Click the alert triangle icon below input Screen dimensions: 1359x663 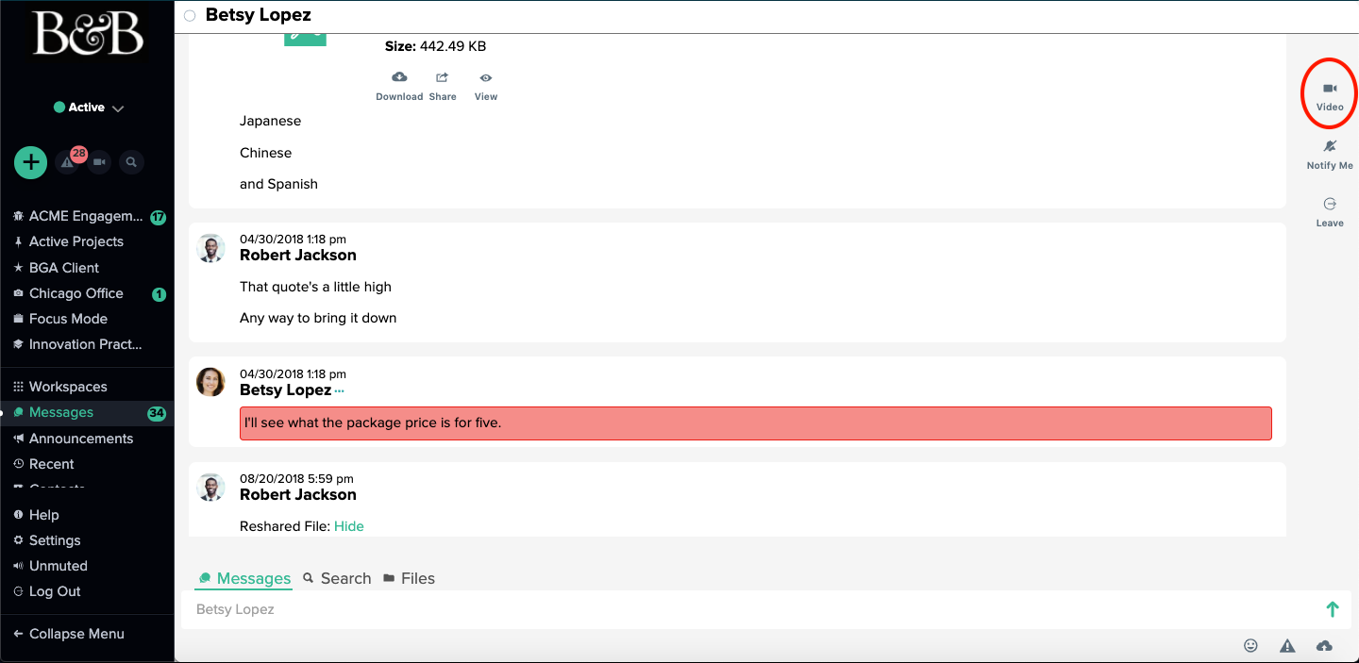click(1287, 645)
